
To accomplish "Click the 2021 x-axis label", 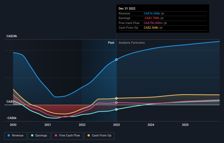I will [x=47, y=125].
